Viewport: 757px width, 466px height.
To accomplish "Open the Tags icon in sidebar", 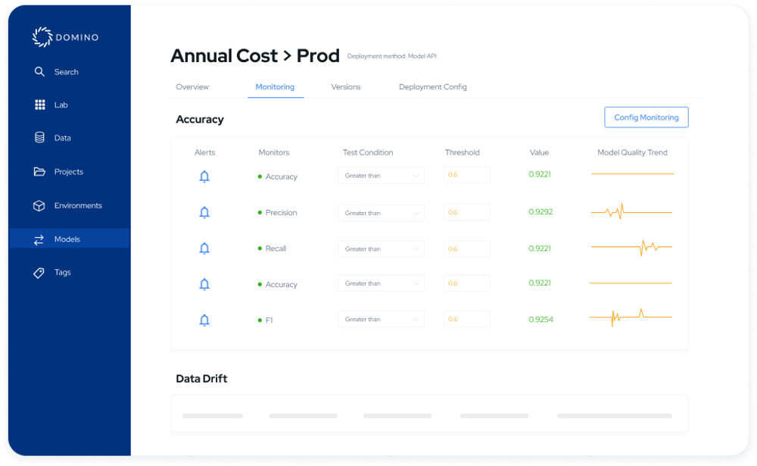I will [39, 272].
